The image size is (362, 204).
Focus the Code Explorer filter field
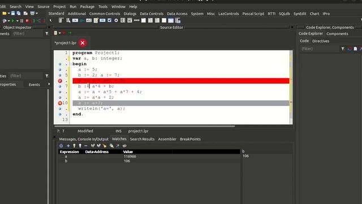click(x=320, y=49)
